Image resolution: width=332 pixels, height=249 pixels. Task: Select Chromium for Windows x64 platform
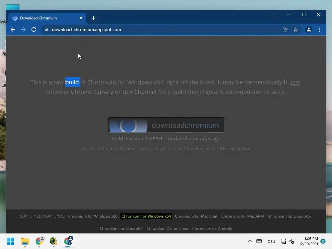pos(146,216)
